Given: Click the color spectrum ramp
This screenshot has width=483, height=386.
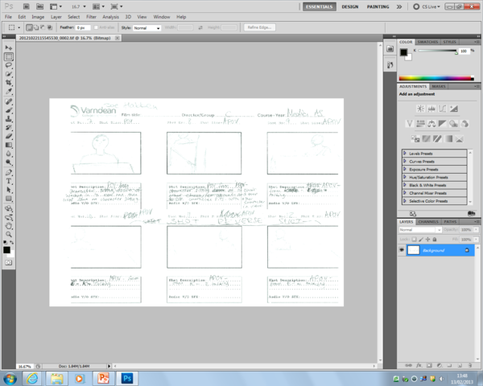Looking at the screenshot, I should [436, 78].
